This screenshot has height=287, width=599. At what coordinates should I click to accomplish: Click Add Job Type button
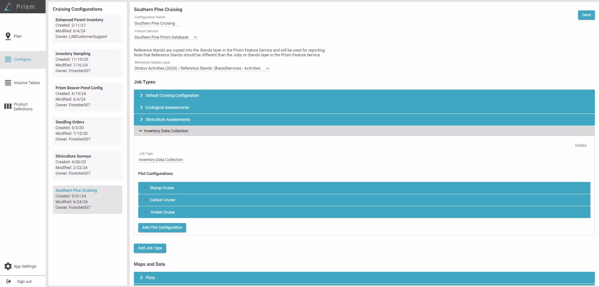pos(150,248)
